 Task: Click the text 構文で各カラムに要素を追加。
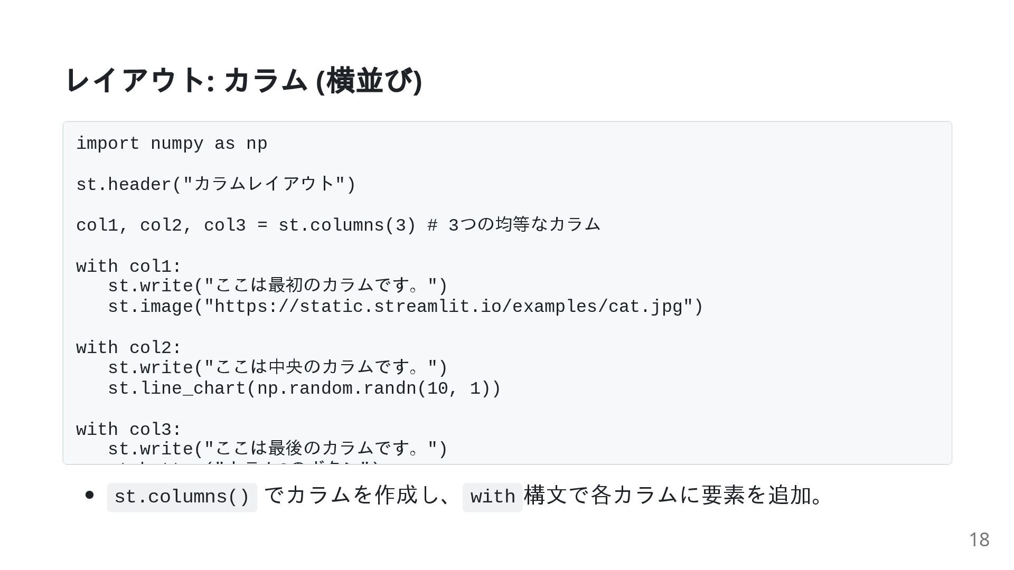pos(673,496)
